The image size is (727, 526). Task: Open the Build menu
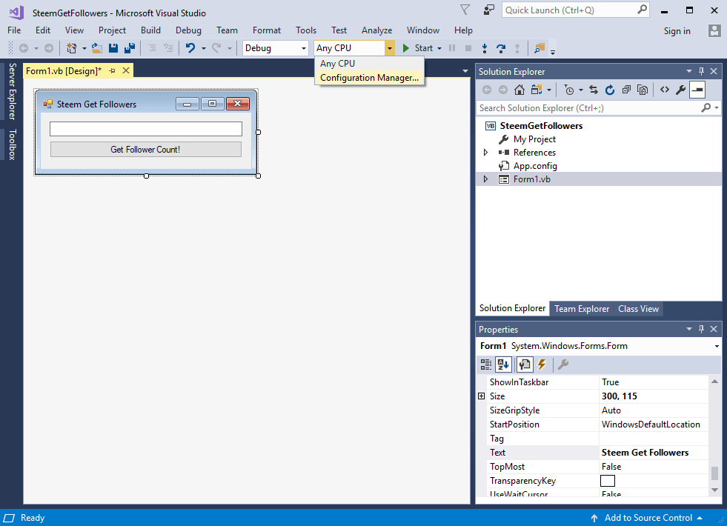(x=150, y=30)
